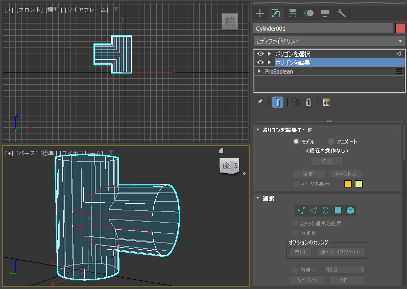Enable the 頂点別 checkbox
The width and height of the screenshot is (407, 289).
294,233
